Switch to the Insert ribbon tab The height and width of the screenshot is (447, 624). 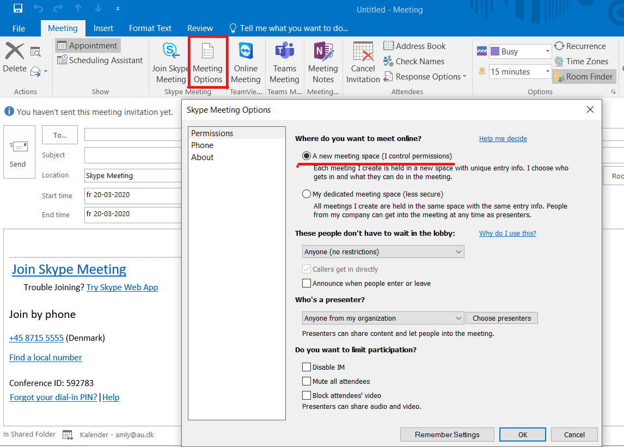point(103,28)
